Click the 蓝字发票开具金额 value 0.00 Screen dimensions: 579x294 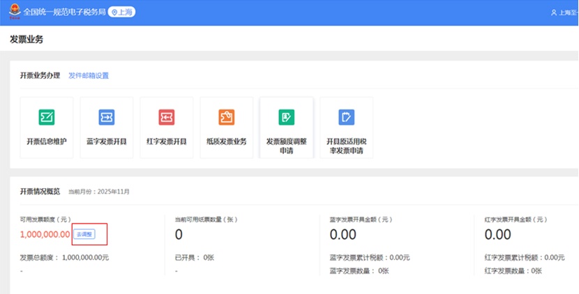(343, 235)
